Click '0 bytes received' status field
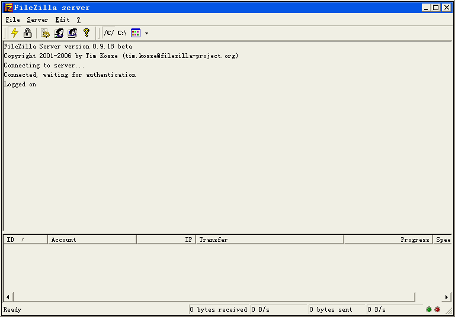This screenshot has width=455, height=317. (x=219, y=309)
